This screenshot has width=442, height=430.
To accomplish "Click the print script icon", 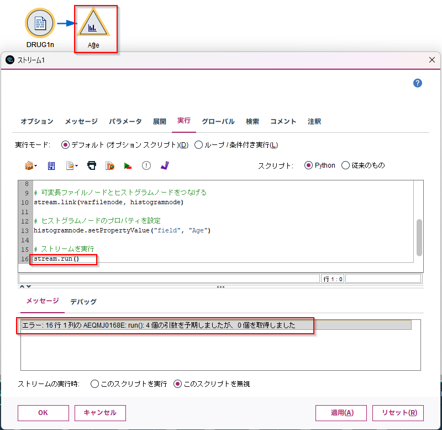I will click(x=92, y=165).
